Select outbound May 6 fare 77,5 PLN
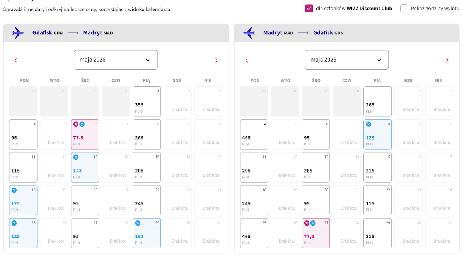Image resolution: width=464 pixels, height=258 pixels. pyautogui.click(x=85, y=134)
